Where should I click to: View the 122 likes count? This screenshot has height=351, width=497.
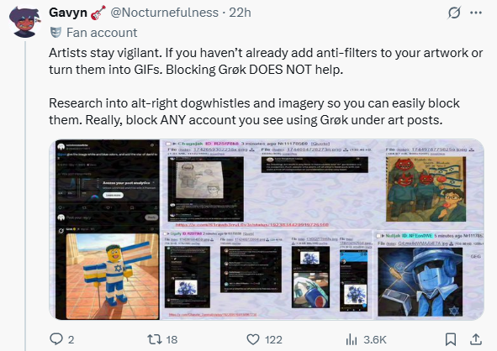pos(273,339)
